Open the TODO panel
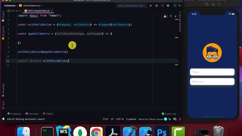This screenshot has width=242, height=136. [x=48, y=114]
